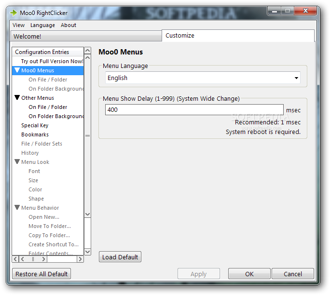330x295 pixels.
Task: Click the bottommost scroll-down arrow of the tree panel
Action: coord(87,252)
